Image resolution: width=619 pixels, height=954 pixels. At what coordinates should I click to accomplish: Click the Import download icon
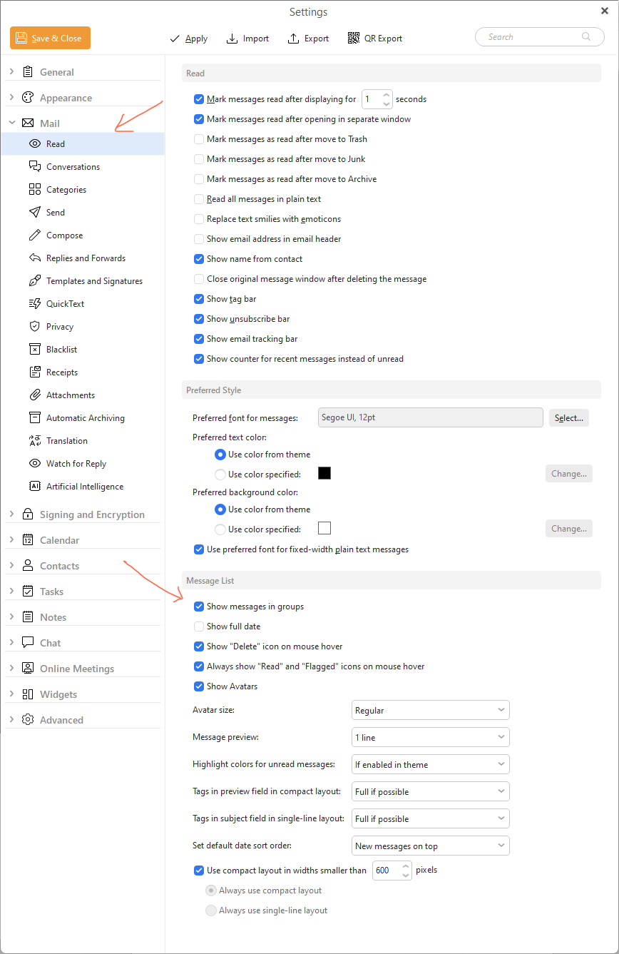pyautogui.click(x=232, y=39)
